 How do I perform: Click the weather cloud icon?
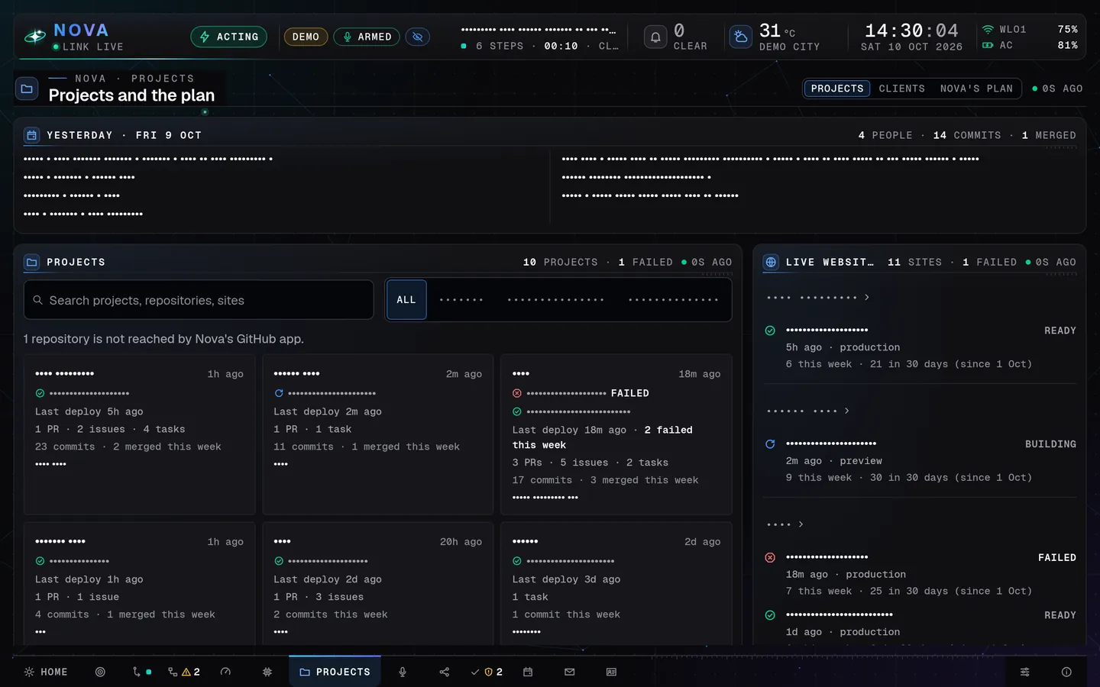(x=740, y=37)
